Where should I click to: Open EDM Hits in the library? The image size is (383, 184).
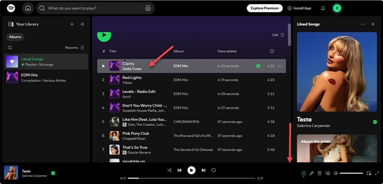pyautogui.click(x=46, y=78)
